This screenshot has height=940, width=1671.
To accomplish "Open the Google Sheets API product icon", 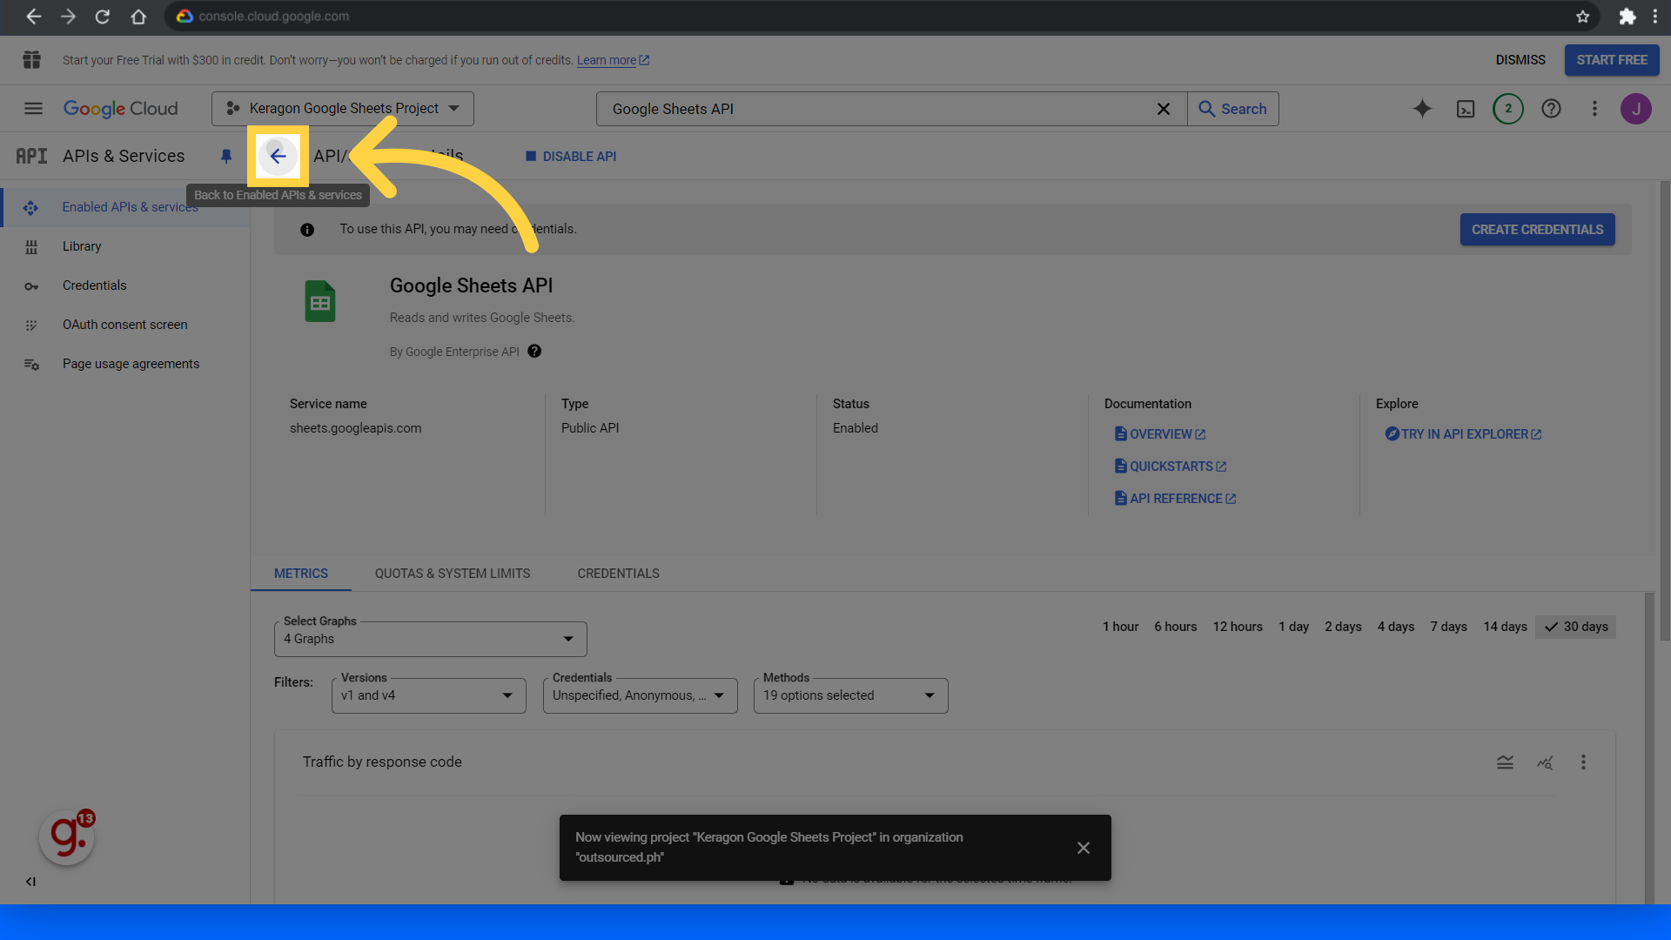I will point(320,301).
